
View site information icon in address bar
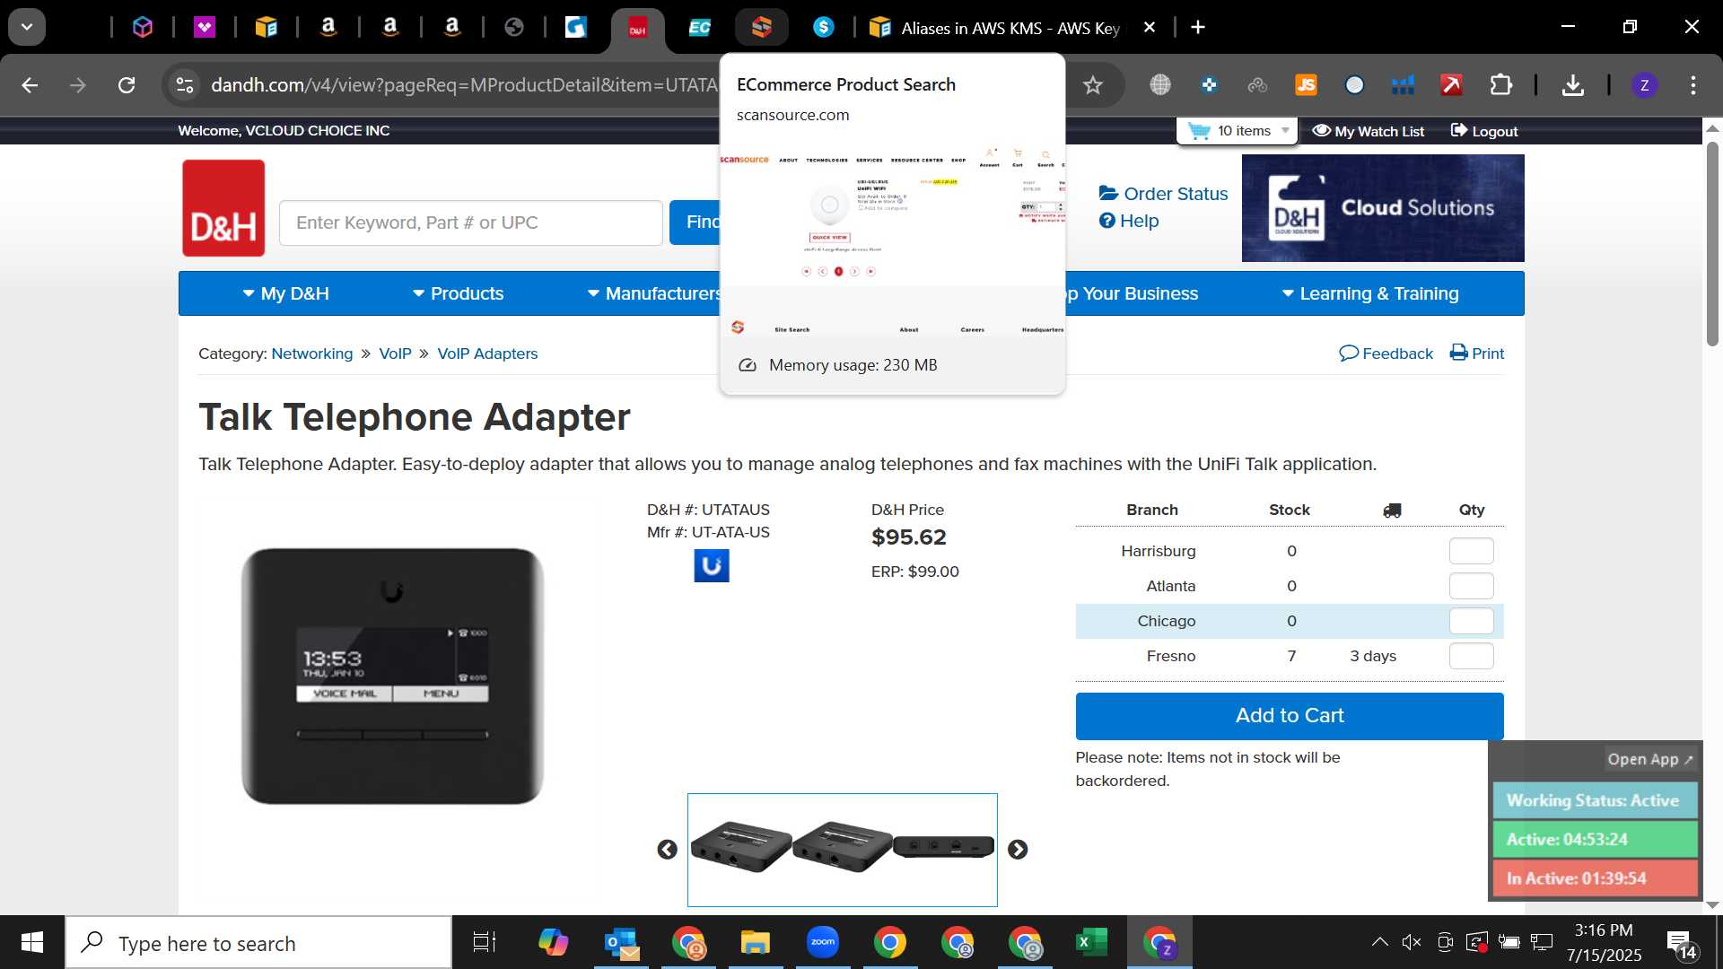[x=184, y=85]
